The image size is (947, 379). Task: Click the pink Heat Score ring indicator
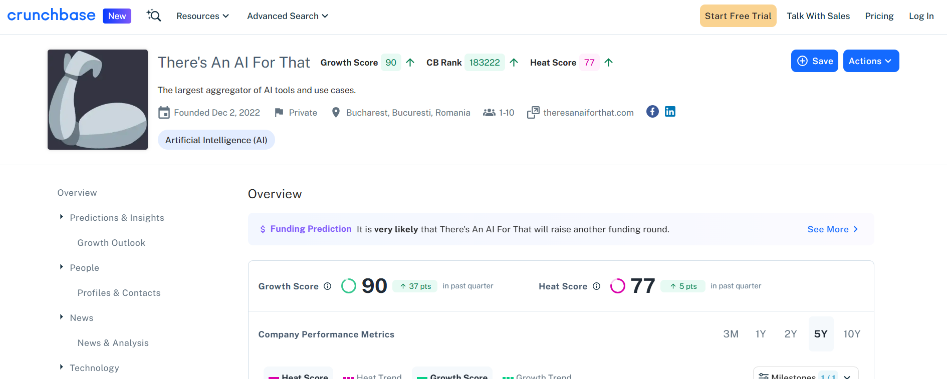click(618, 286)
